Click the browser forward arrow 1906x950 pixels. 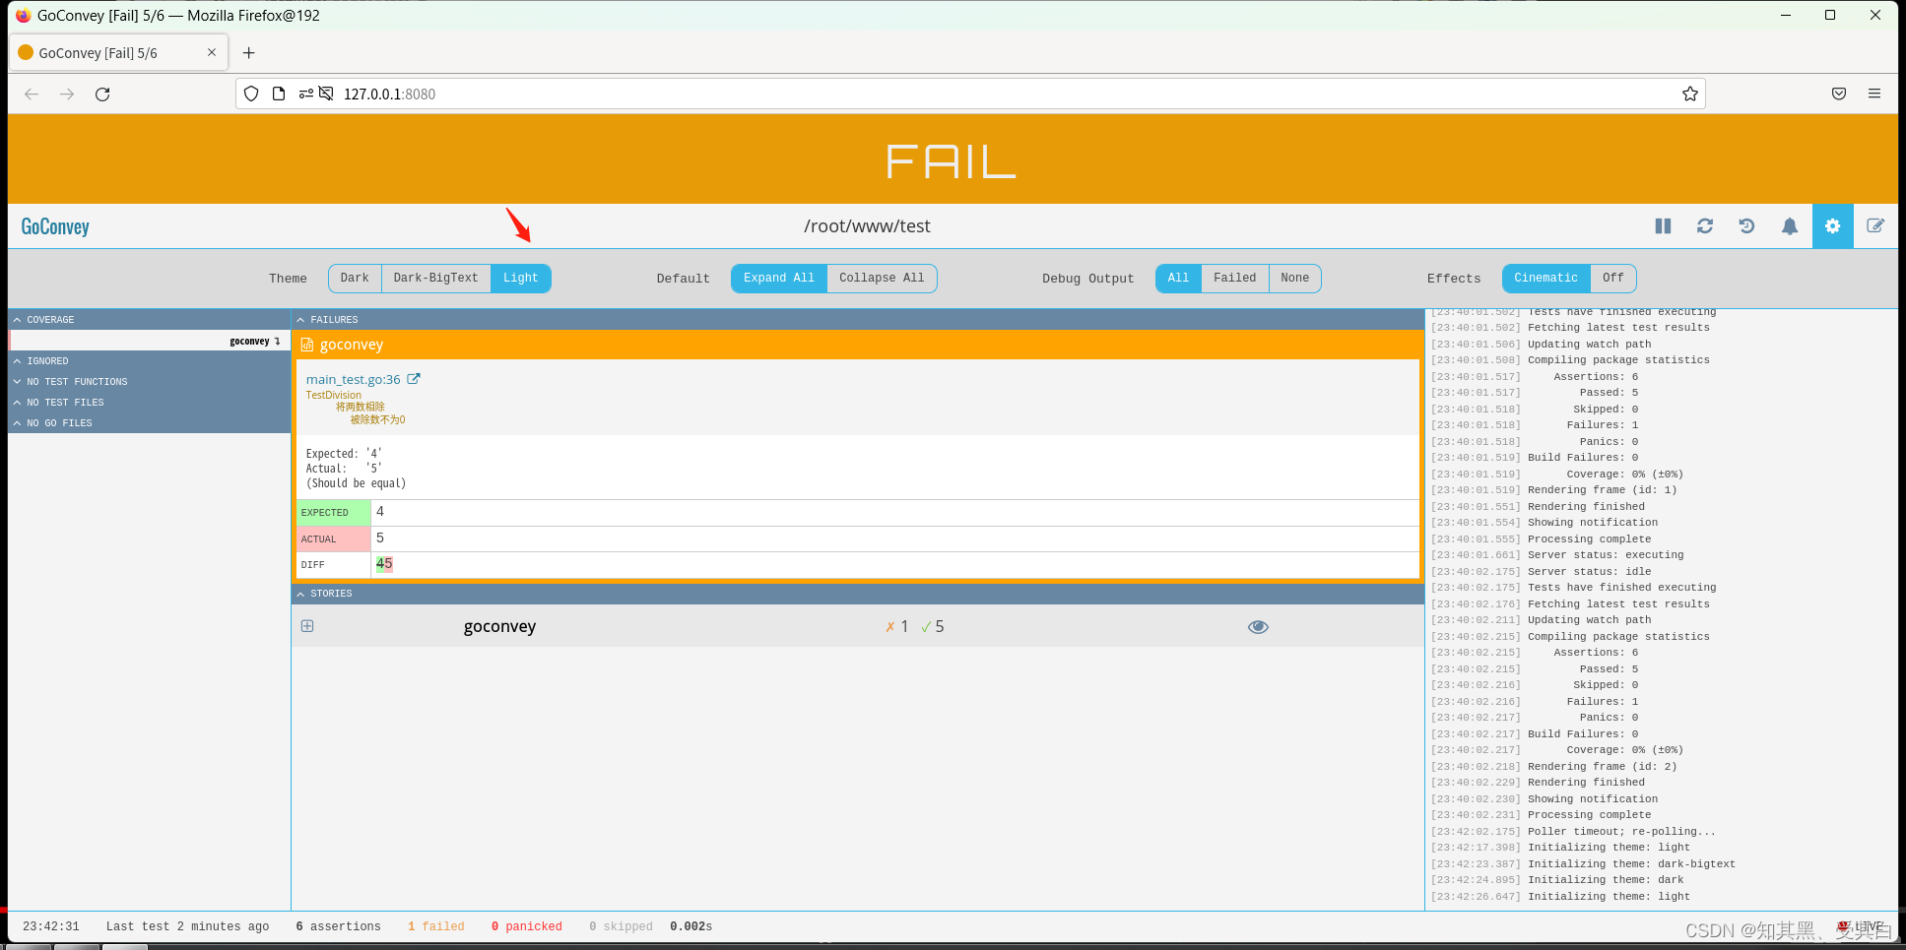[x=67, y=95]
